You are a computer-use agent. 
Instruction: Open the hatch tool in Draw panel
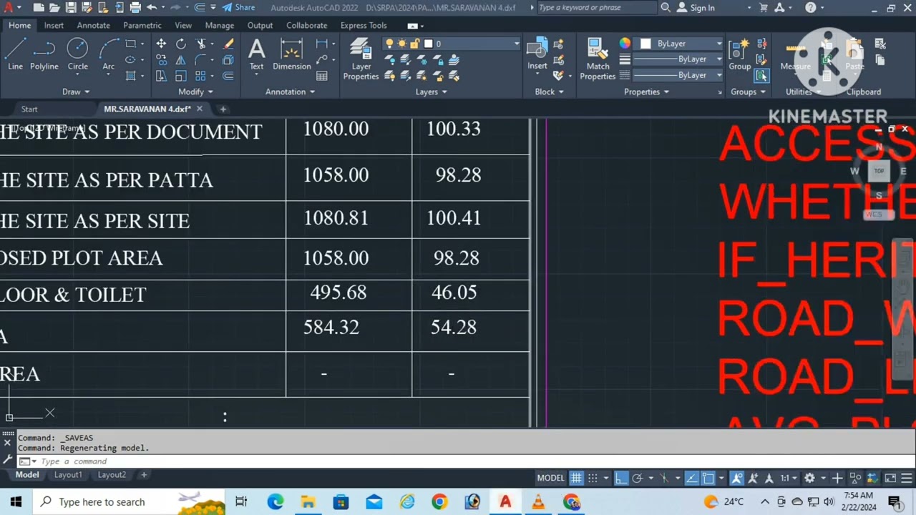[130, 76]
